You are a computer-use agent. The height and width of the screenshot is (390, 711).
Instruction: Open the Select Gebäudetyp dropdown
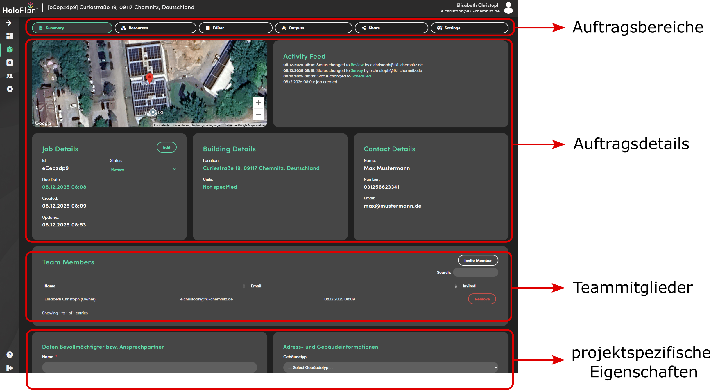point(390,367)
